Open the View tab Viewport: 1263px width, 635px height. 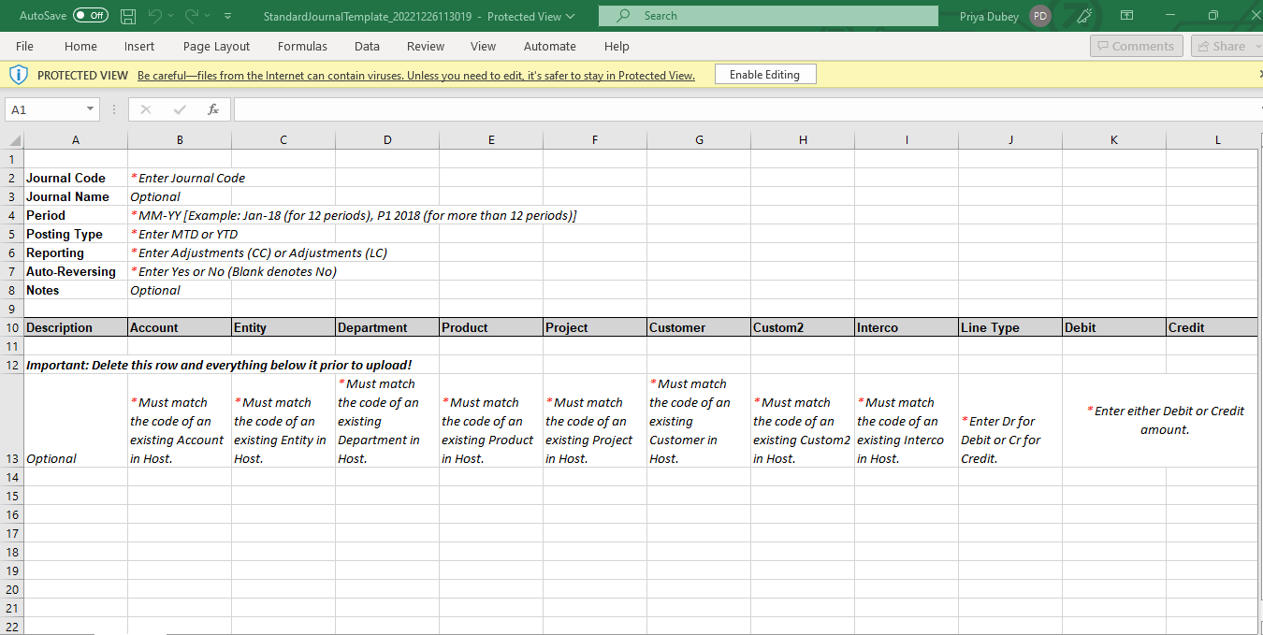click(483, 46)
